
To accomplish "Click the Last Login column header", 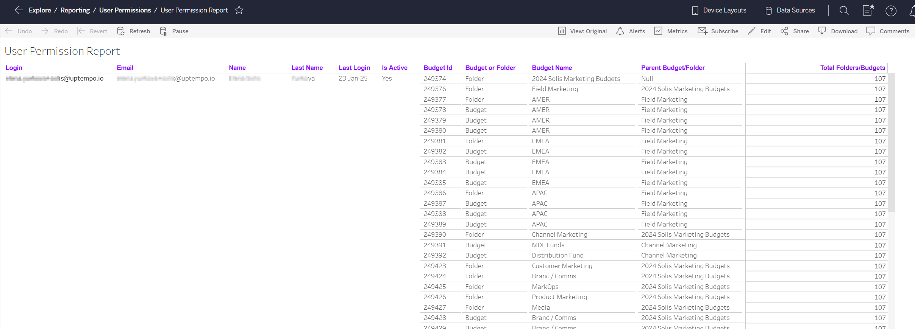I will 354,68.
